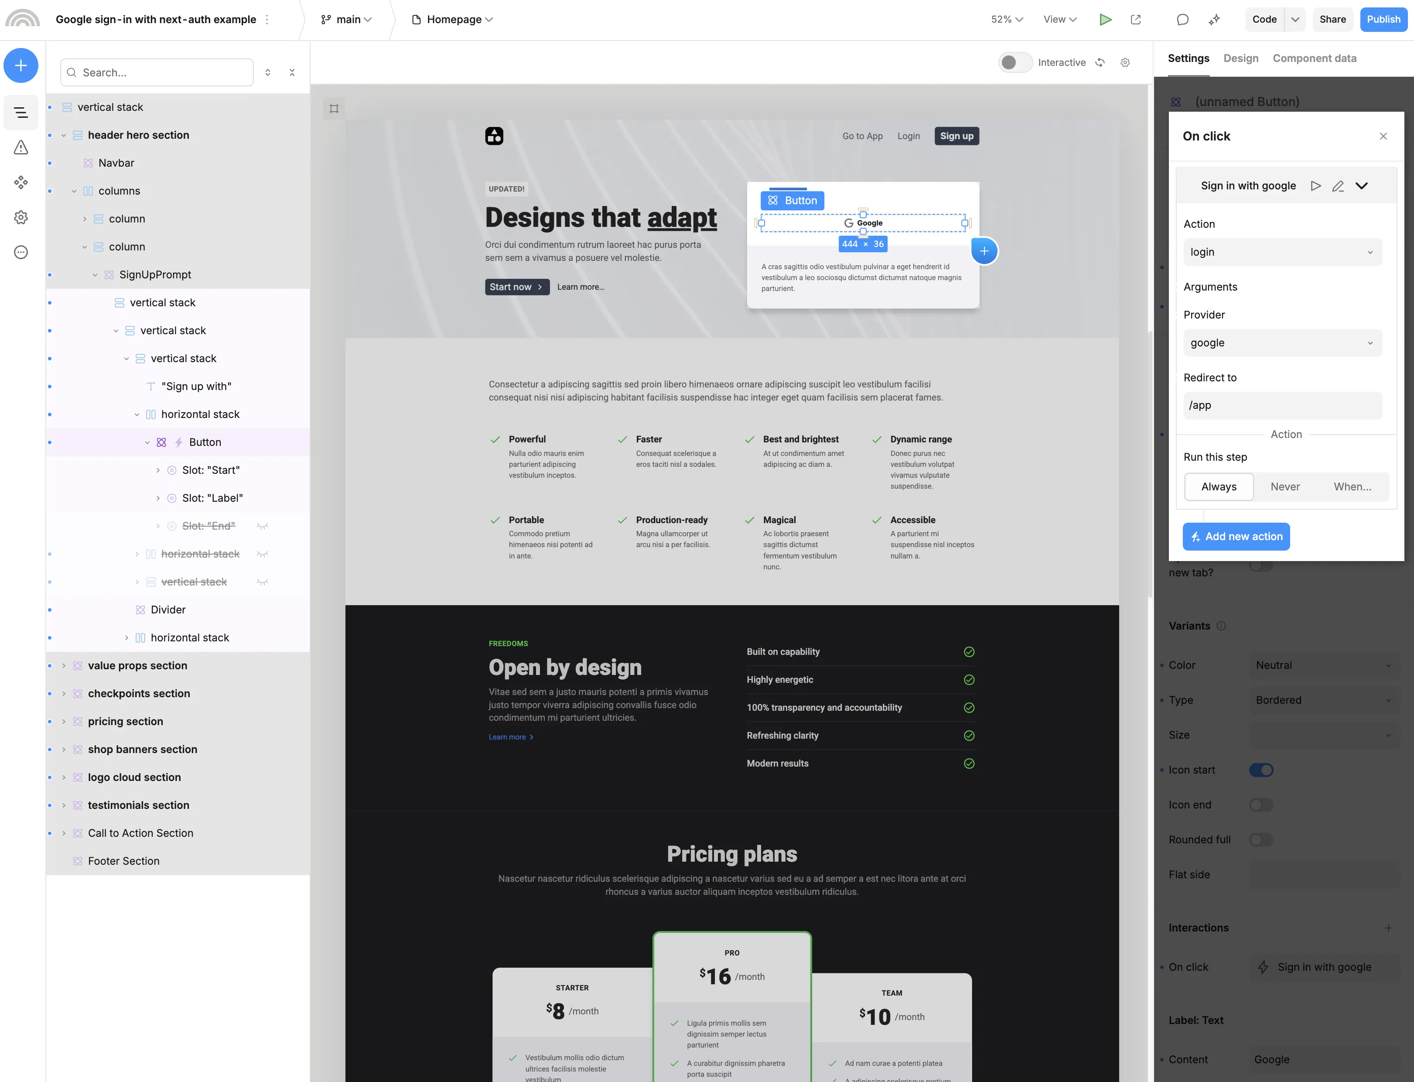
Task: Close the On click dialog
Action: 1383,136
